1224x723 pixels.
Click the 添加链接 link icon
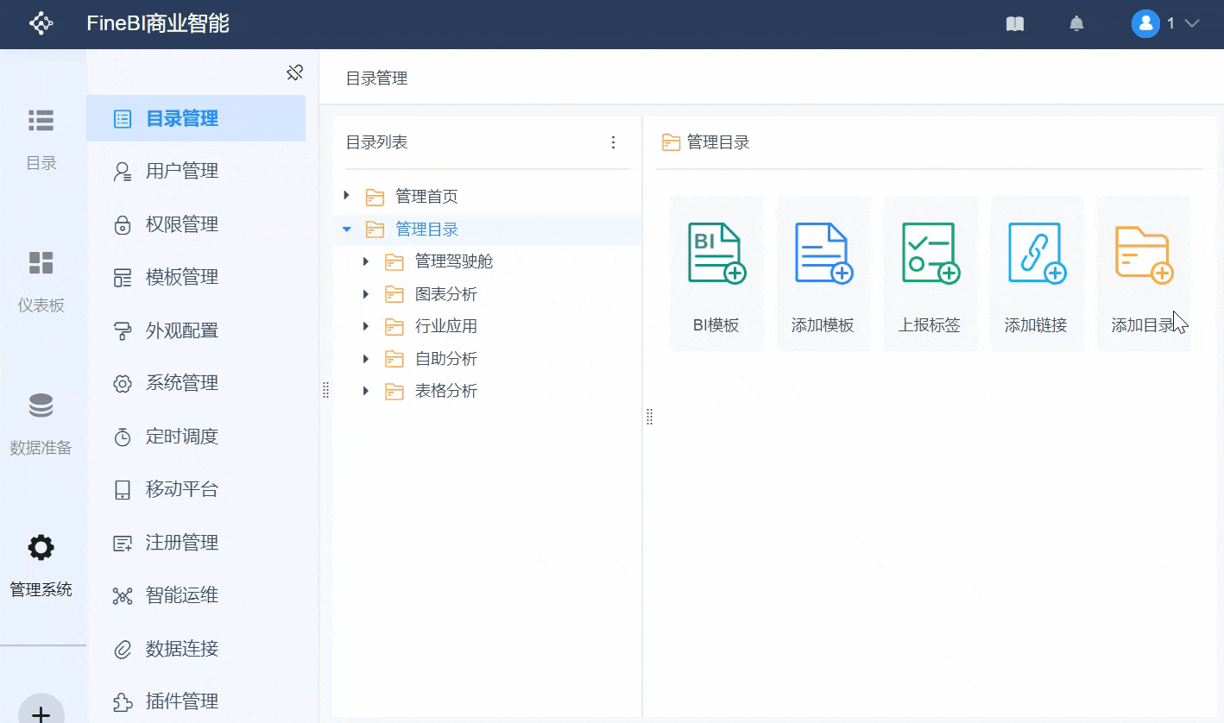pos(1036,253)
